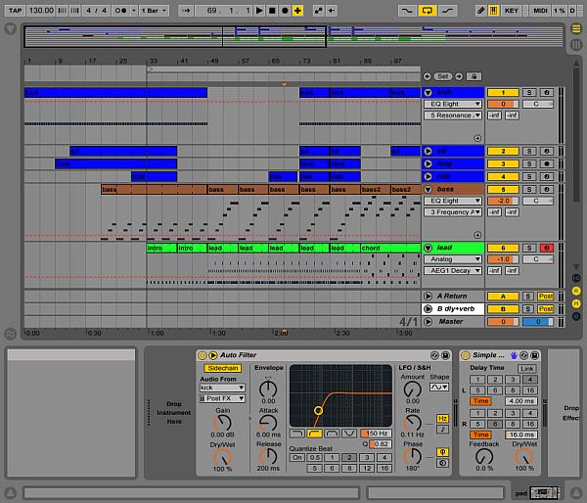Expand the ride track fold arrow
The width and height of the screenshot is (587, 503).
(428, 176)
